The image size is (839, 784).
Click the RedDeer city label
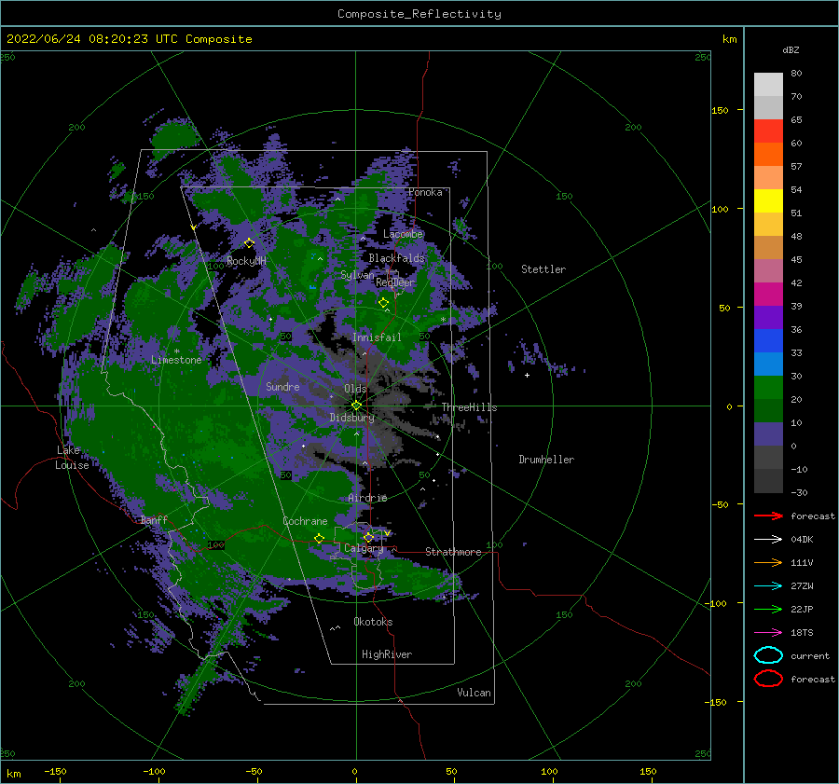(x=395, y=282)
